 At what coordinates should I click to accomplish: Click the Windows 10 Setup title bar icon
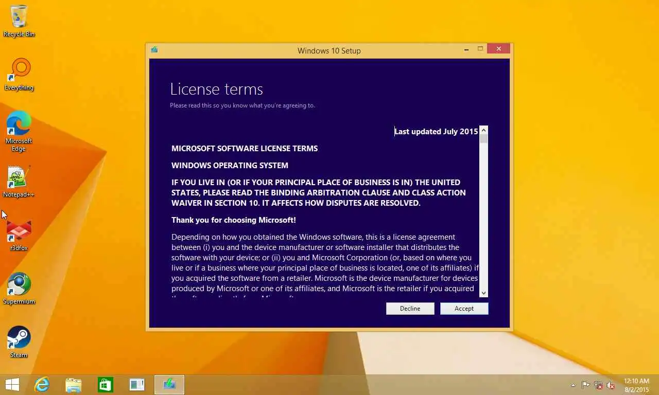coord(154,50)
